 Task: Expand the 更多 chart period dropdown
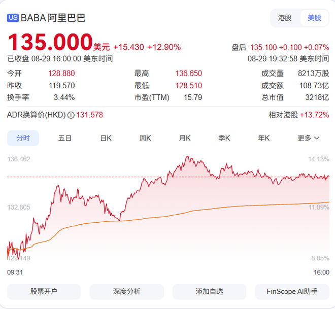tap(308, 138)
